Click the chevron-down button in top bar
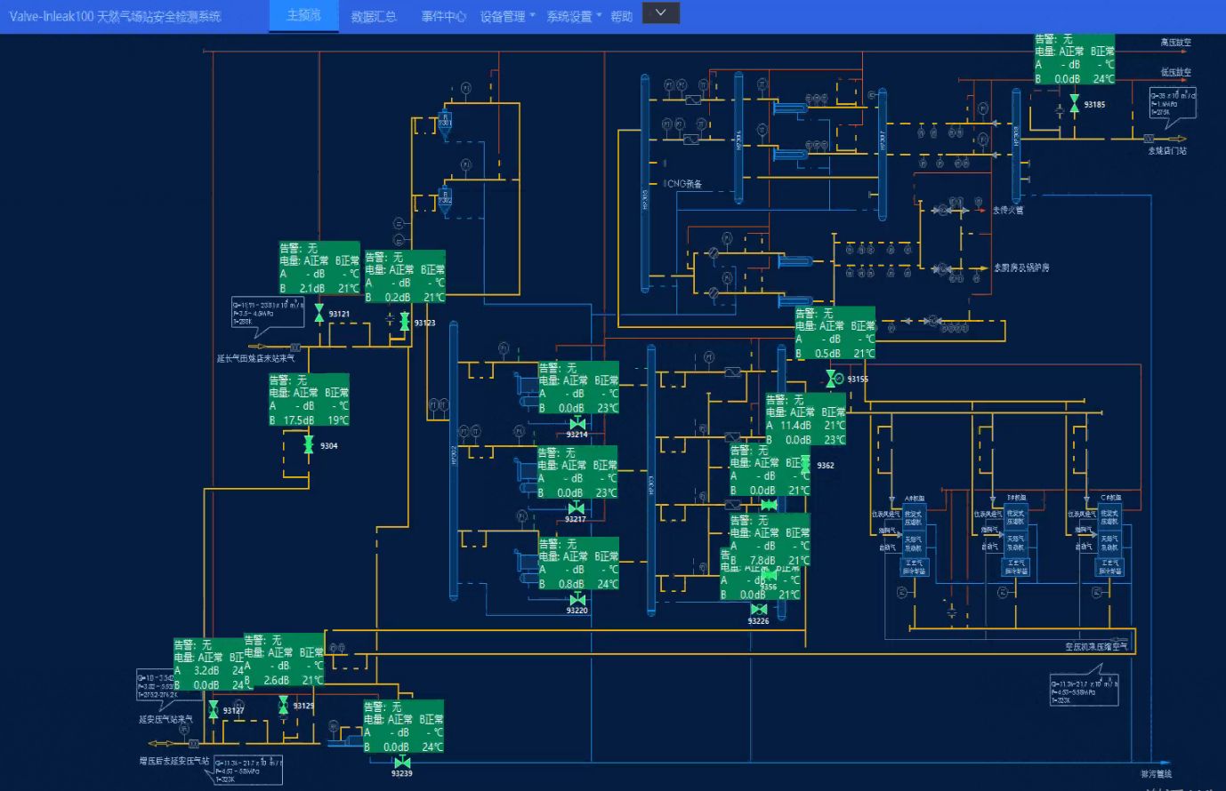This screenshot has height=791, width=1226. 660,13
